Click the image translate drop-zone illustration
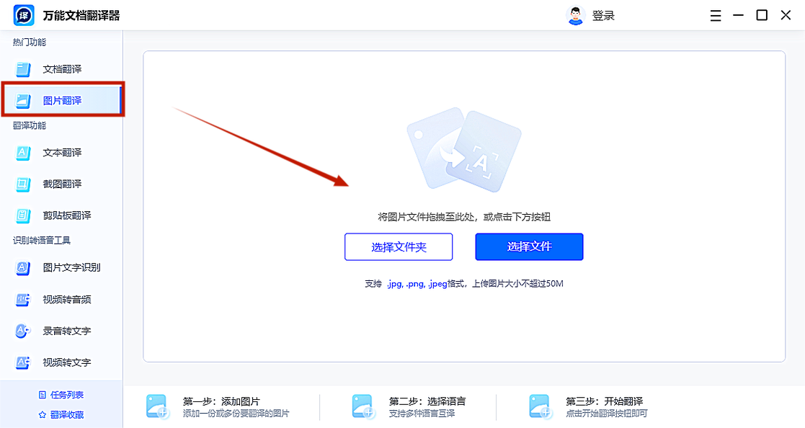 pos(464,150)
